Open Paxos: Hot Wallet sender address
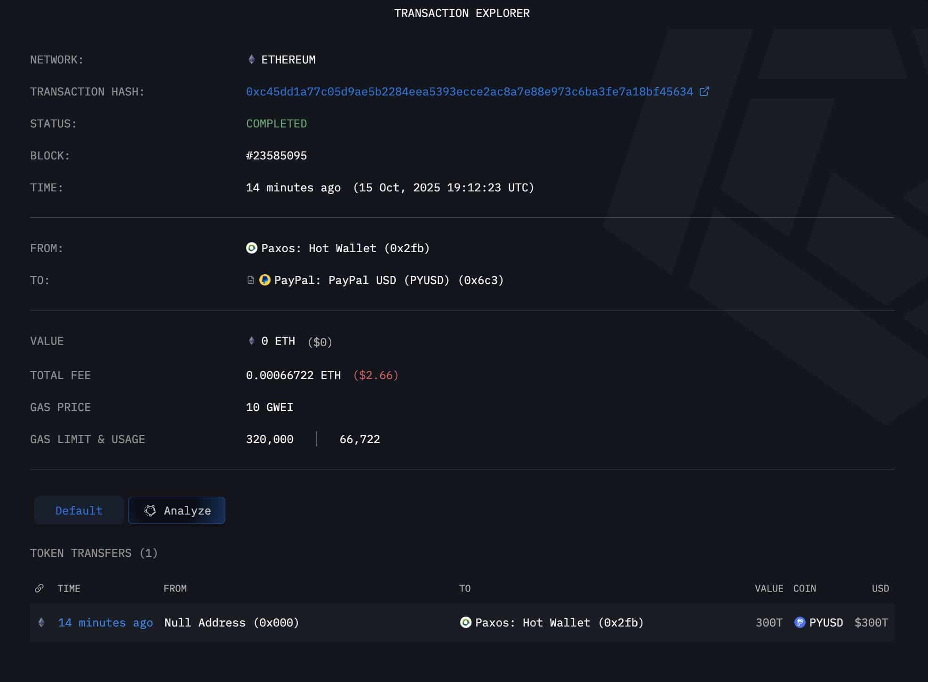Screen dimensions: 928x682 click(x=345, y=248)
